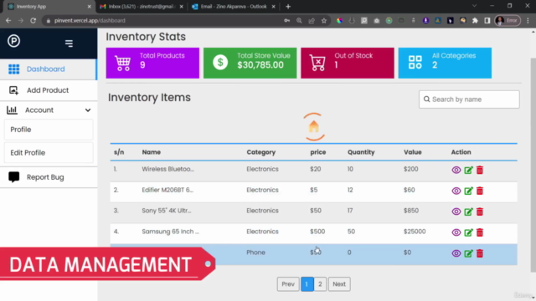Click the Total Store Value card
Screen dimensions: 536x301
pyautogui.click(x=250, y=63)
